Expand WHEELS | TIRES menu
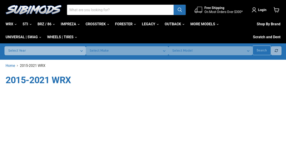 62,37
